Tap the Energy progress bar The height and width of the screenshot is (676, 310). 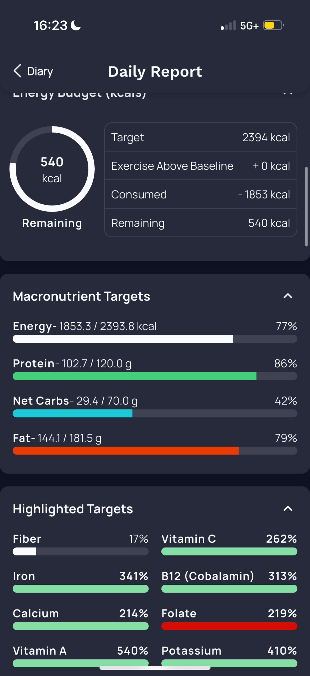(155, 339)
